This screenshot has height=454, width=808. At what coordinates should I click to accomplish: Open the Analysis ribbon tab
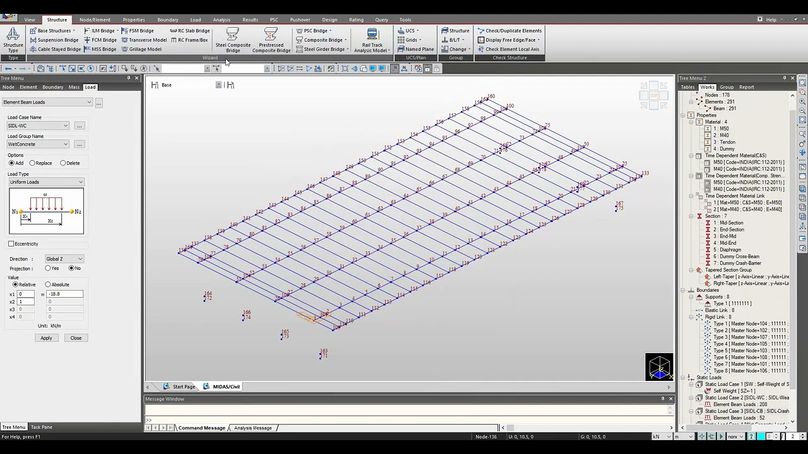(x=222, y=20)
